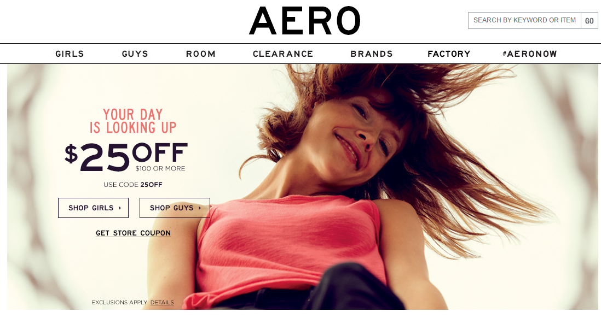Visit the FACTORY section

(449, 54)
